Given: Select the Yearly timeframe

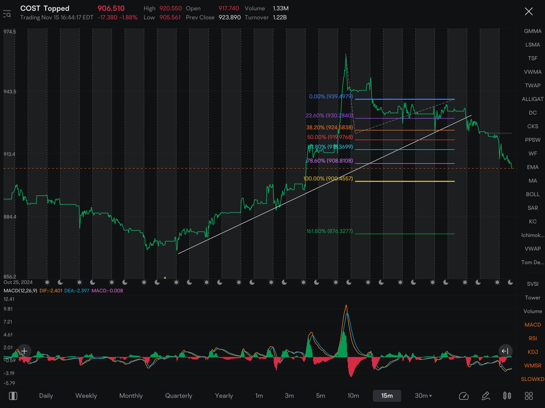Looking at the screenshot, I should [x=224, y=396].
